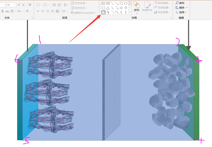Open the 文字方向 text direction menu

coord(80,3)
